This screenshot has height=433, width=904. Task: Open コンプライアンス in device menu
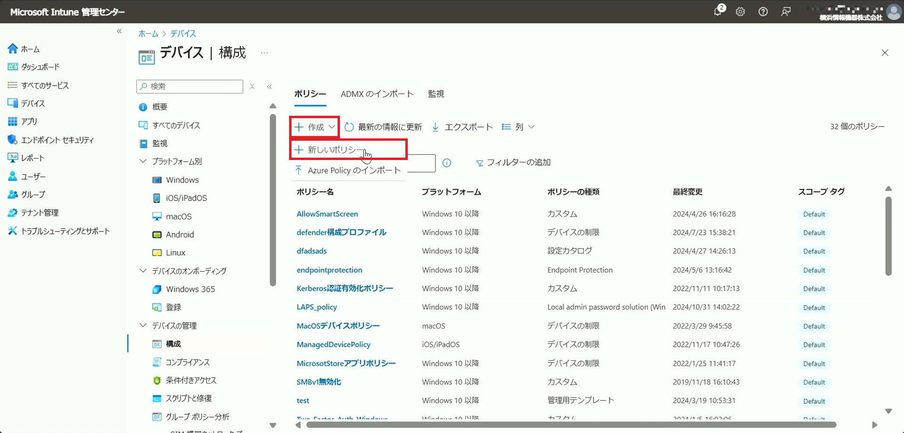181,362
